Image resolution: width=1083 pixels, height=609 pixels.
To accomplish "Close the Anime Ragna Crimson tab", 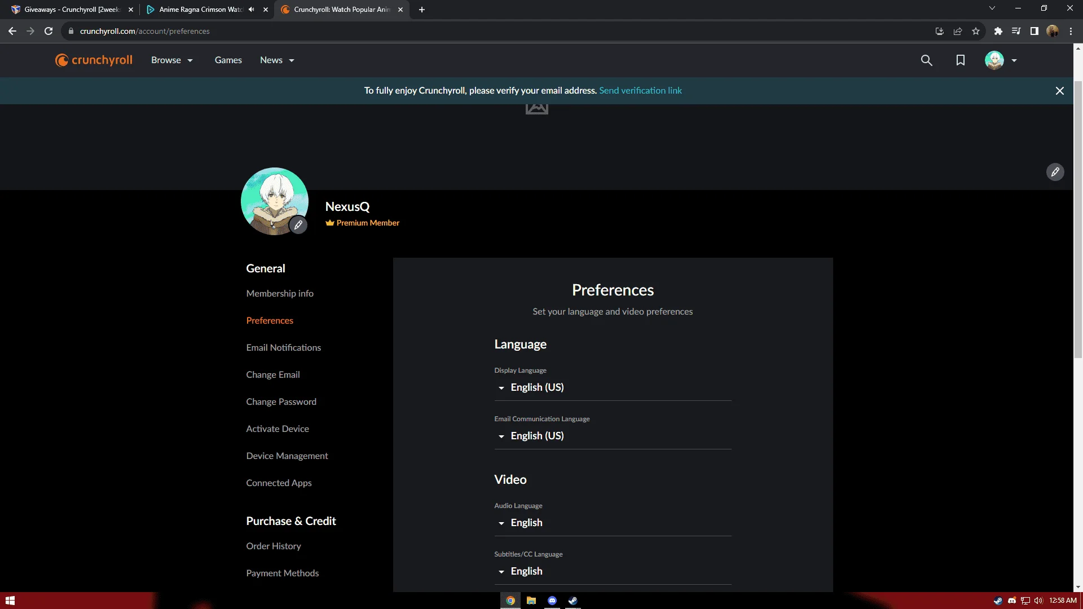I will (x=266, y=10).
